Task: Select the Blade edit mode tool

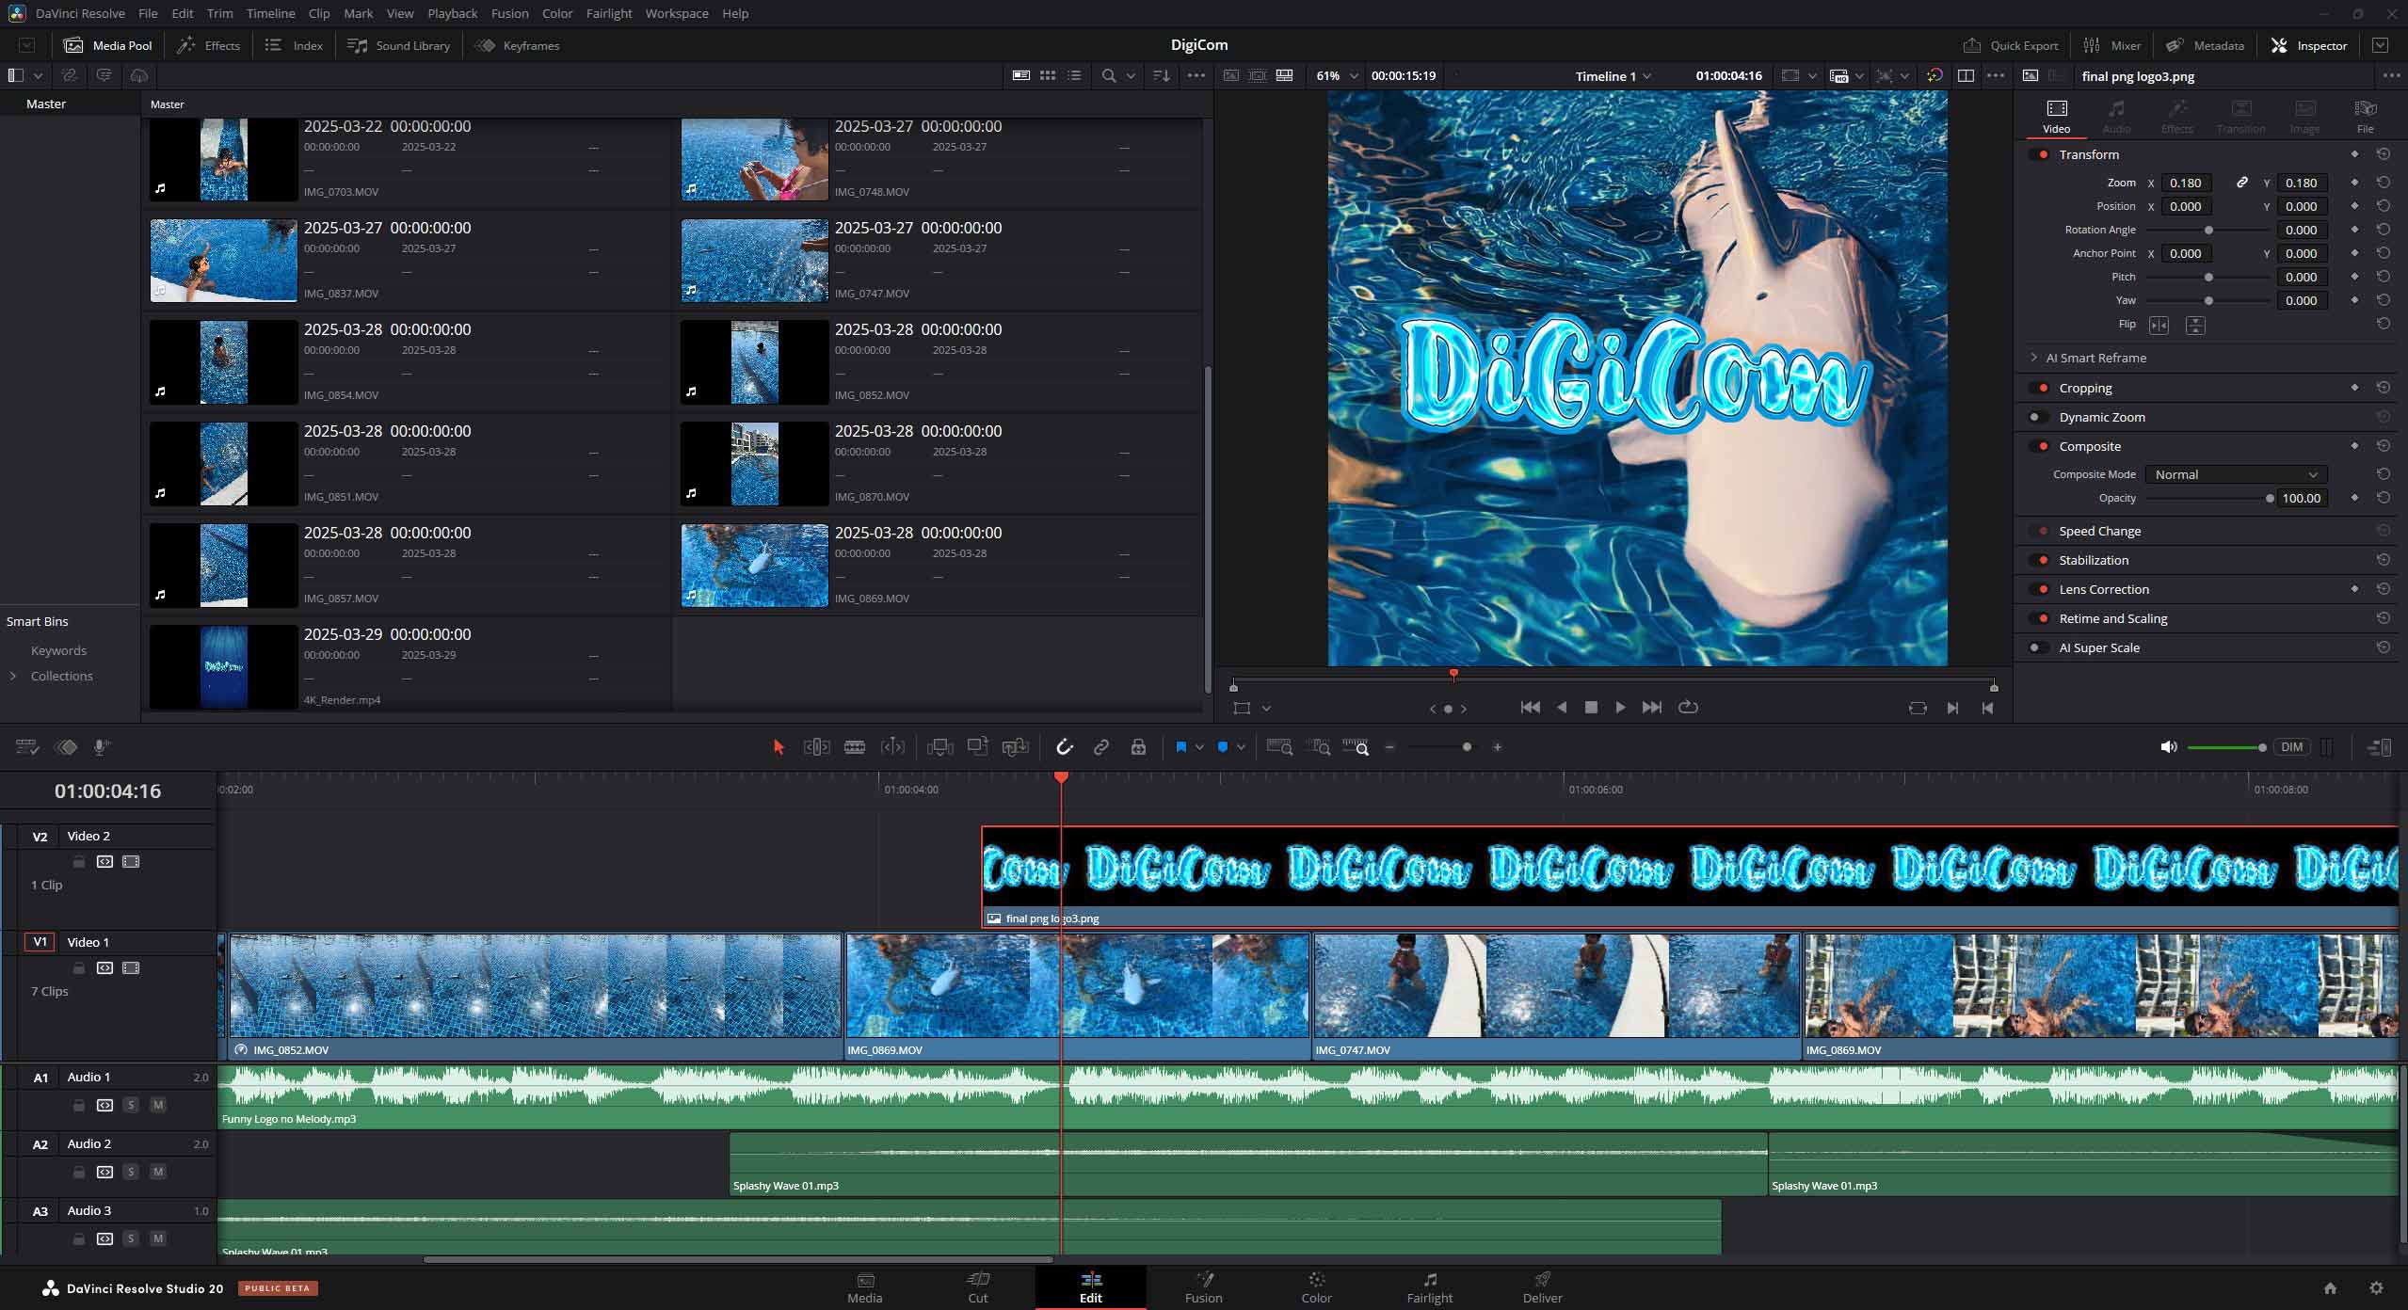Action: (854, 747)
